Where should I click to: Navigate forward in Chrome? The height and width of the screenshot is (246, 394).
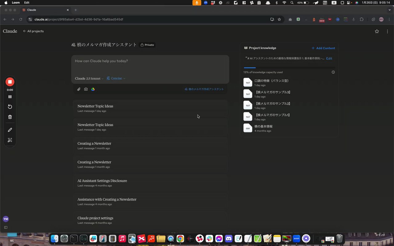pyautogui.click(x=13, y=19)
